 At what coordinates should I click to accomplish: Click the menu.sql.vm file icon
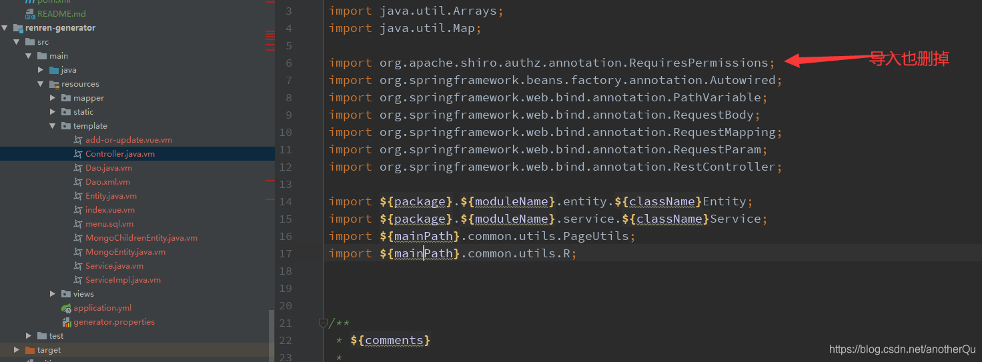[x=78, y=224]
